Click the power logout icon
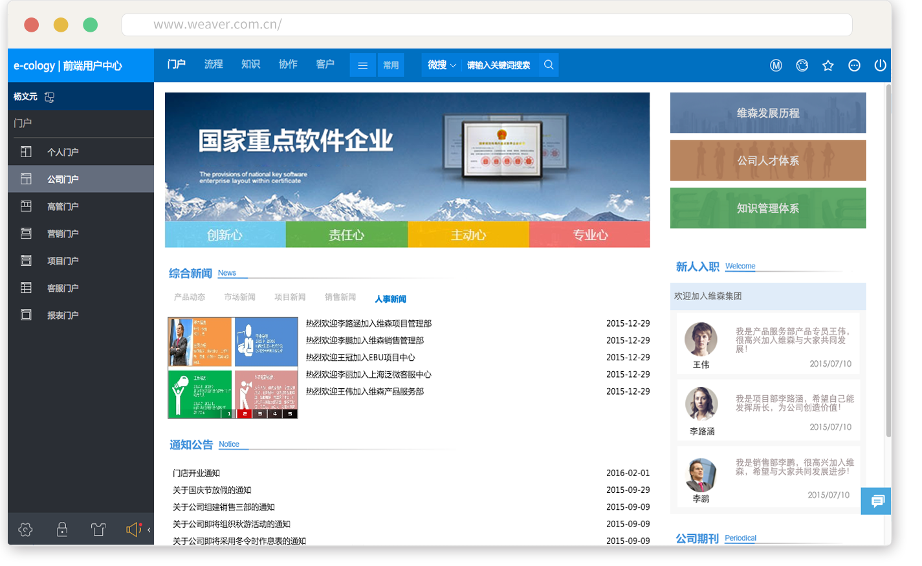The width and height of the screenshot is (922, 566). [880, 65]
